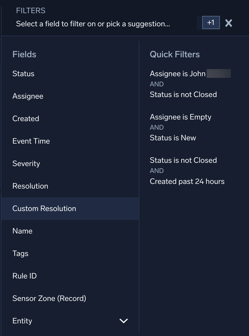Choose Rule ID as a filter field
This screenshot has width=249, height=336.
click(x=24, y=276)
